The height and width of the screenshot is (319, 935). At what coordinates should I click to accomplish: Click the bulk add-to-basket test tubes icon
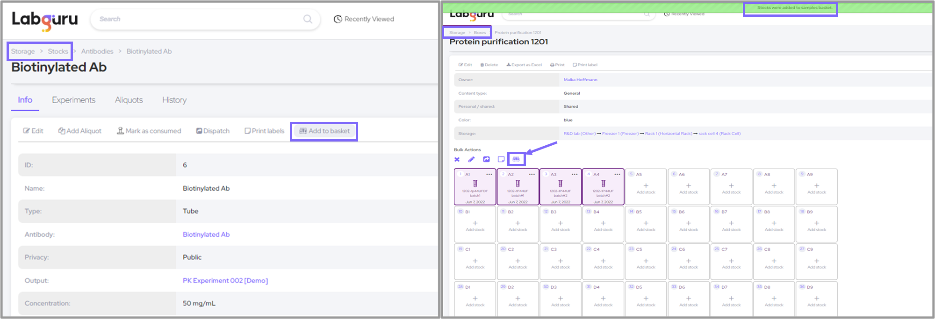click(516, 159)
